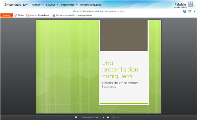Close the viewer with the X icon
The image size is (197, 120).
pos(194,11)
